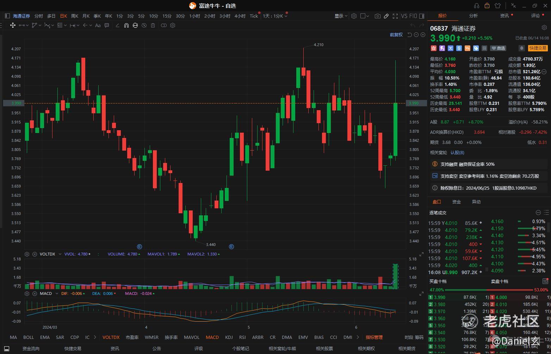
Task: Take a chart screenshot with camera icon
Action: tap(378, 16)
